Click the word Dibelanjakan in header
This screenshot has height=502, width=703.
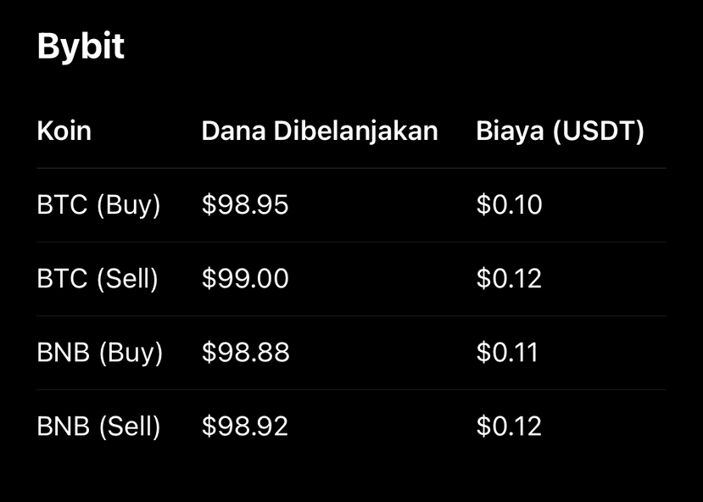(356, 131)
